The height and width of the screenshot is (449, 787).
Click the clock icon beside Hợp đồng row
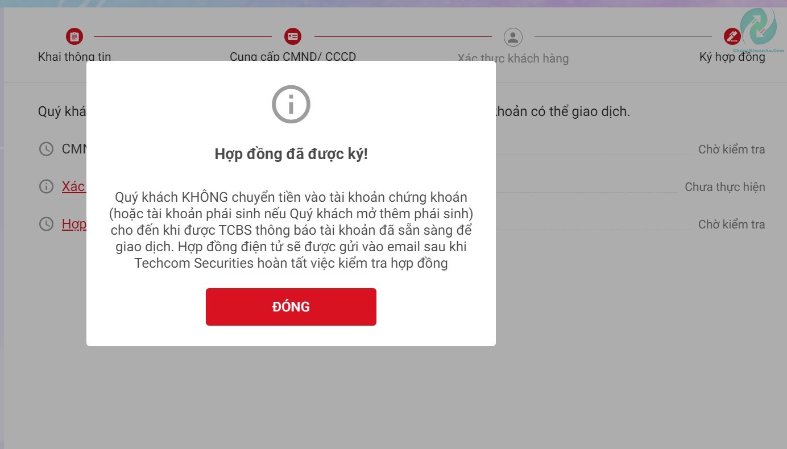[x=46, y=224]
